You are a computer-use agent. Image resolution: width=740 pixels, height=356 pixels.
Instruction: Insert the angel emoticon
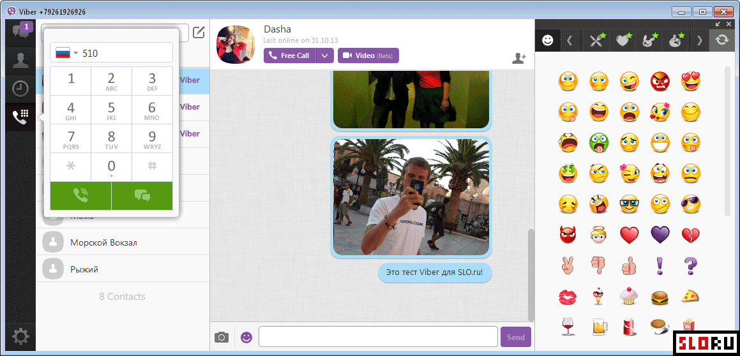point(598,234)
